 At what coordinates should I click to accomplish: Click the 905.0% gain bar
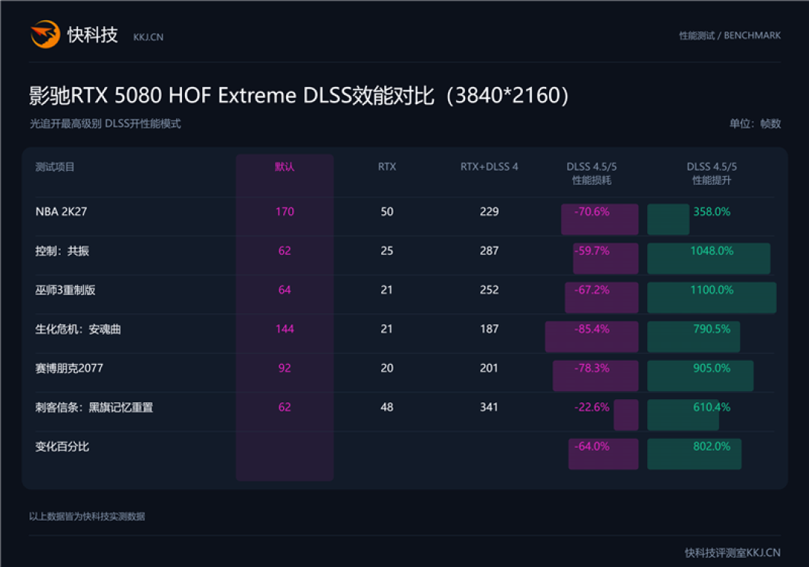coord(700,376)
